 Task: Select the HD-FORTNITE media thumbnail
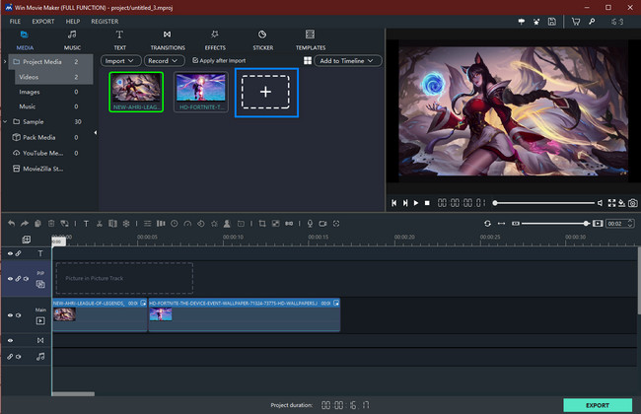201,92
